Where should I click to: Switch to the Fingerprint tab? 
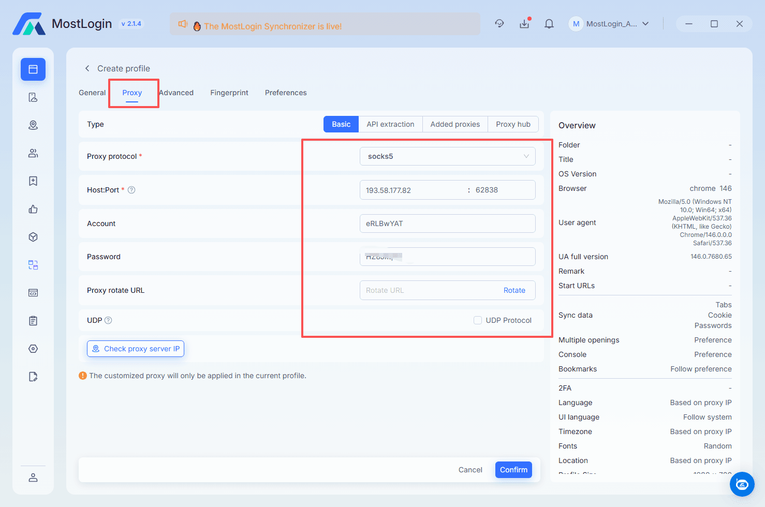229,93
